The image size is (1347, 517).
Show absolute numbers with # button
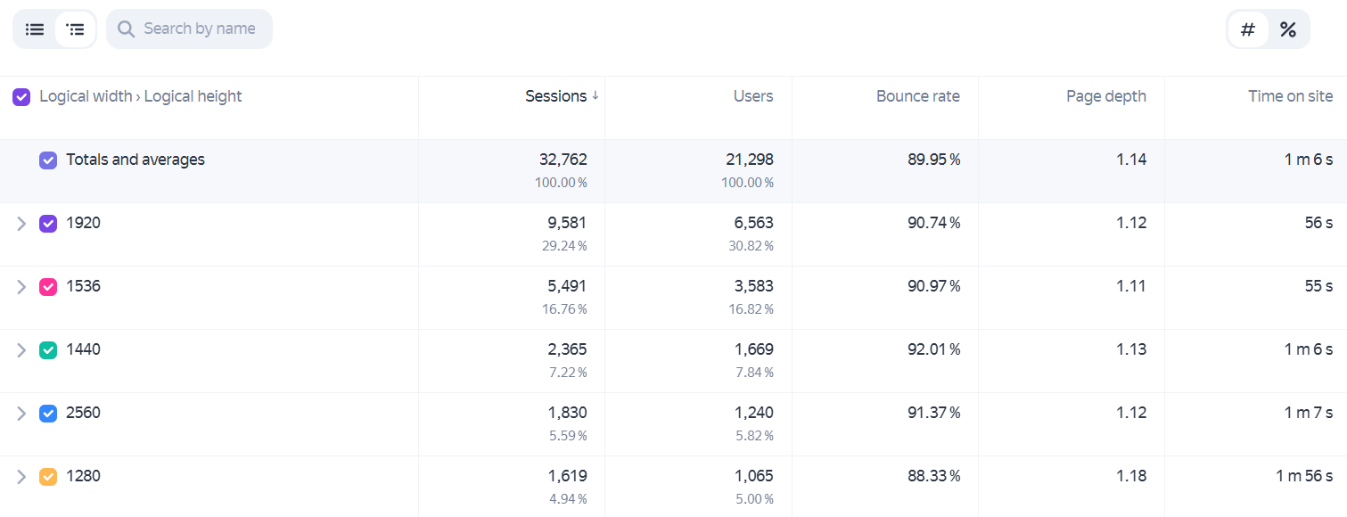(x=1248, y=29)
